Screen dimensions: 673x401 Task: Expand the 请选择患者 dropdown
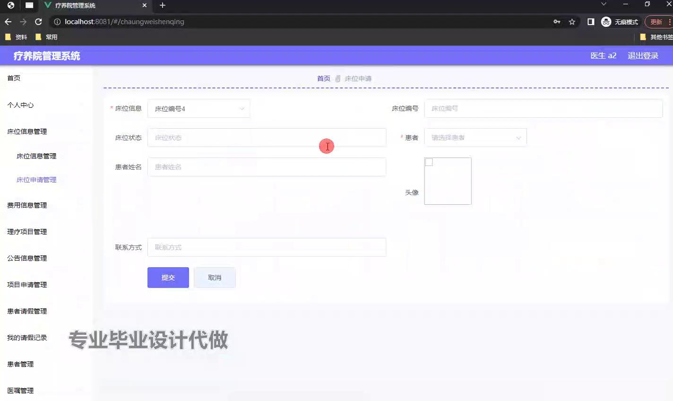475,138
